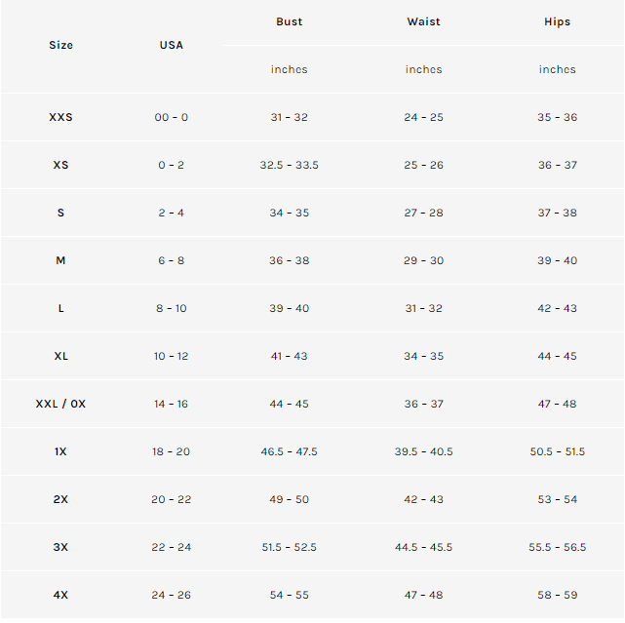Image resolution: width=625 pixels, height=623 pixels.
Task: Click the Hips column header
Action: pos(557,21)
